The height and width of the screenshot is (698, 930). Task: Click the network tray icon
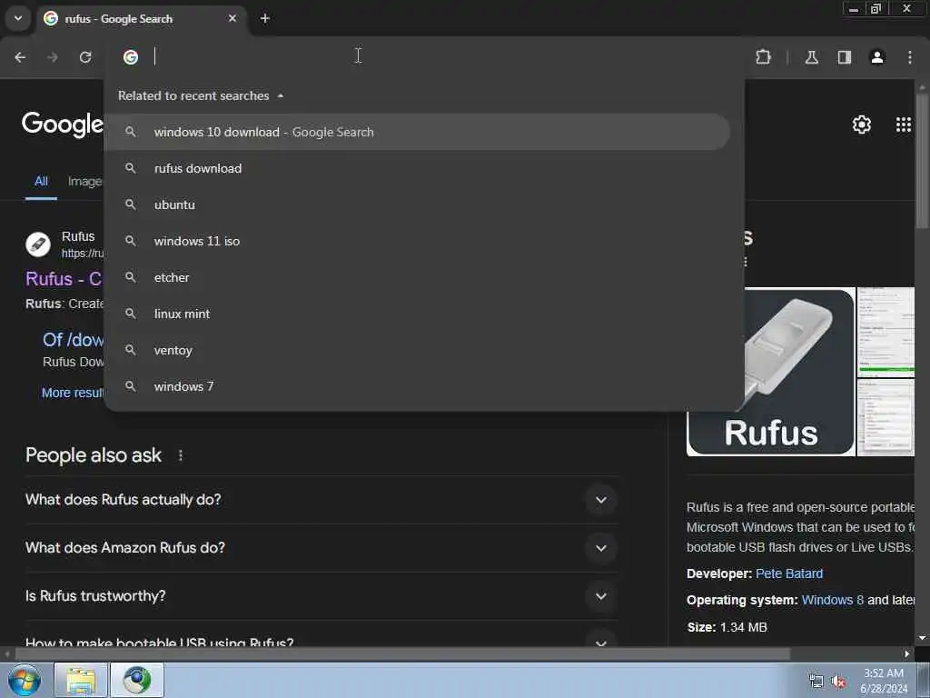pyautogui.click(x=816, y=682)
